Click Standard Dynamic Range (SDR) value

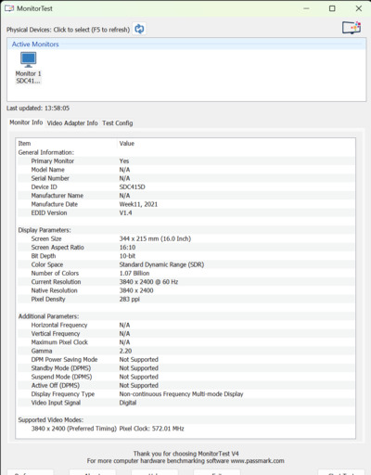[161, 264]
